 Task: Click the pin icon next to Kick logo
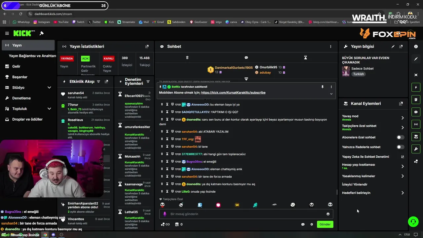tap(42, 33)
